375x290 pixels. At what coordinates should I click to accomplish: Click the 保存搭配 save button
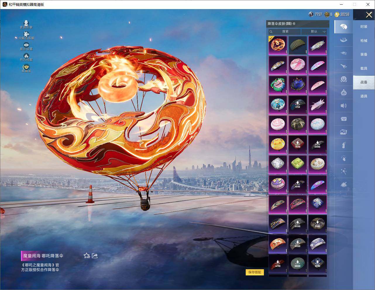click(255, 272)
